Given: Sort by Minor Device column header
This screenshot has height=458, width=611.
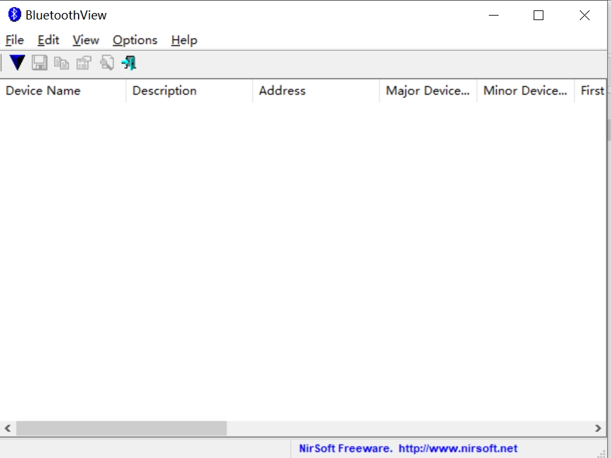Looking at the screenshot, I should click(526, 91).
